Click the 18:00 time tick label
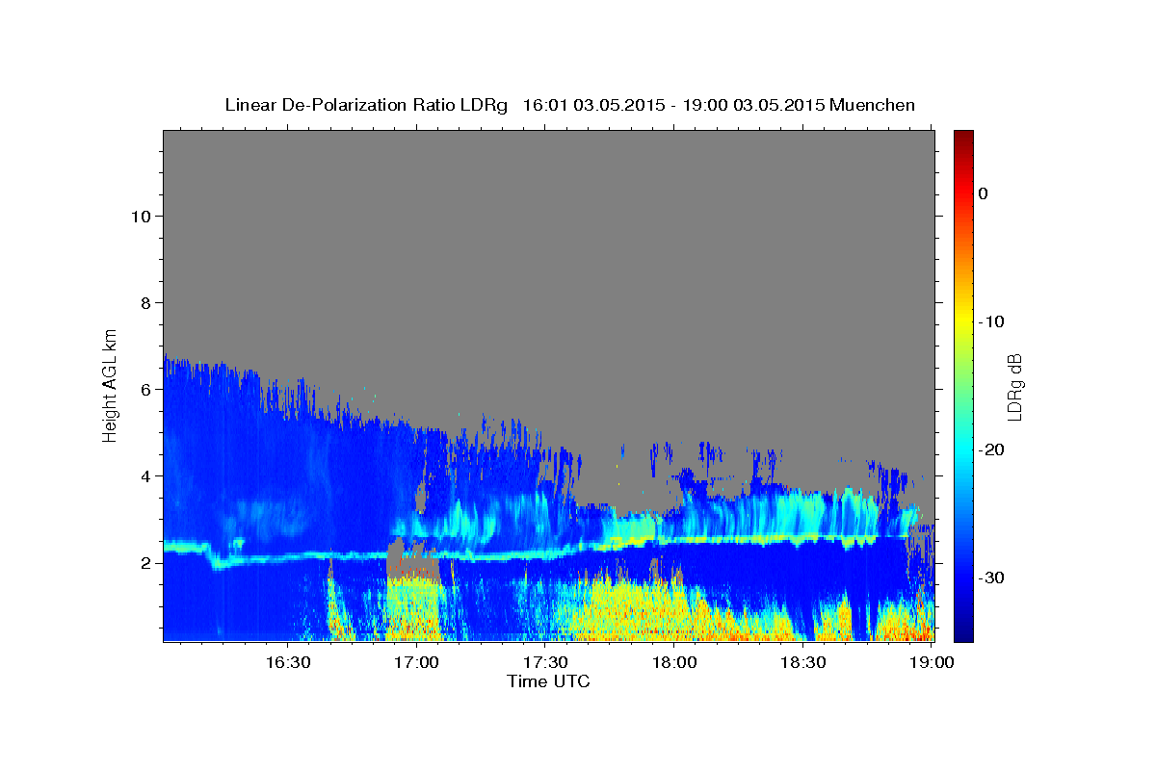The image size is (1156, 770). pos(673,662)
